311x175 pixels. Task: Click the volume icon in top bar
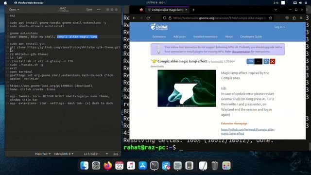coord(300,3)
